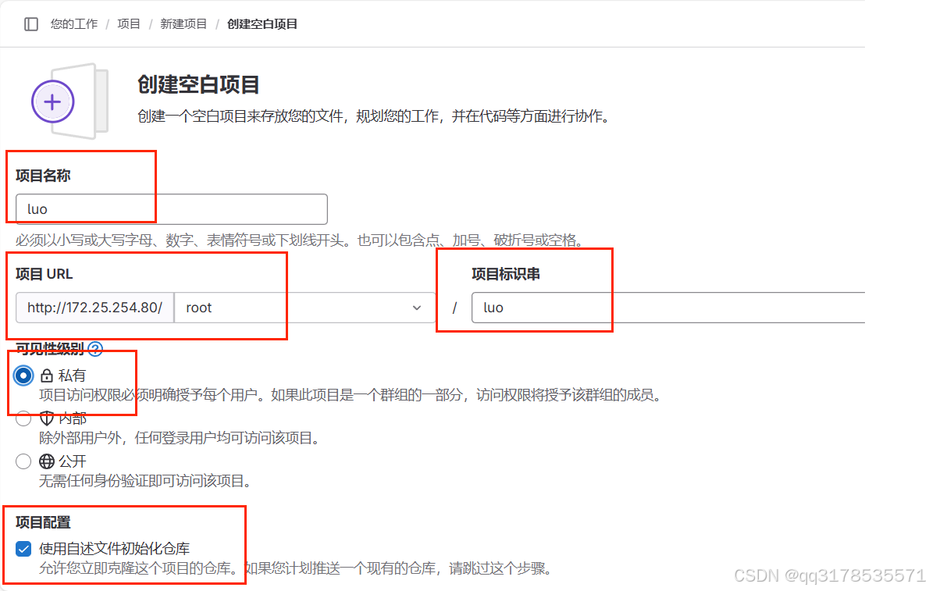Click the 项目名称 label

[x=43, y=176]
